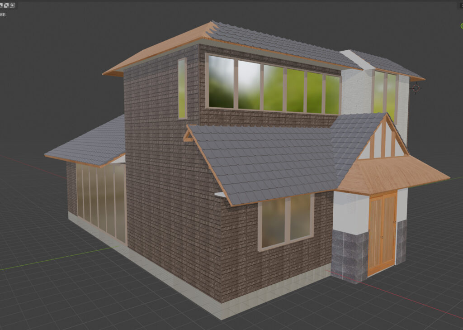Select the narrow vertical window on upper side wall
The image size is (463, 330).
point(182,89)
